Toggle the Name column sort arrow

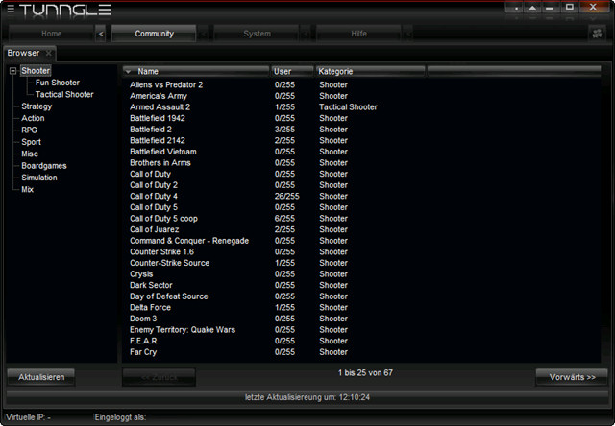click(128, 72)
